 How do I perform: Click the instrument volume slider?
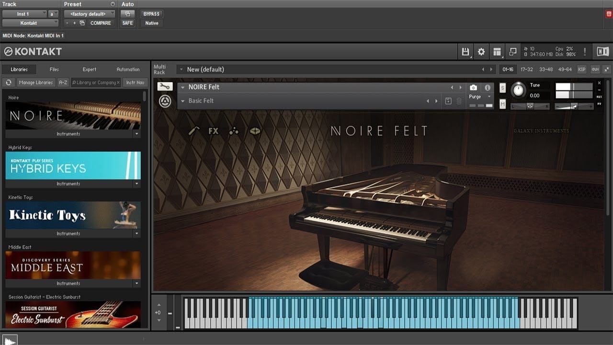click(x=574, y=106)
